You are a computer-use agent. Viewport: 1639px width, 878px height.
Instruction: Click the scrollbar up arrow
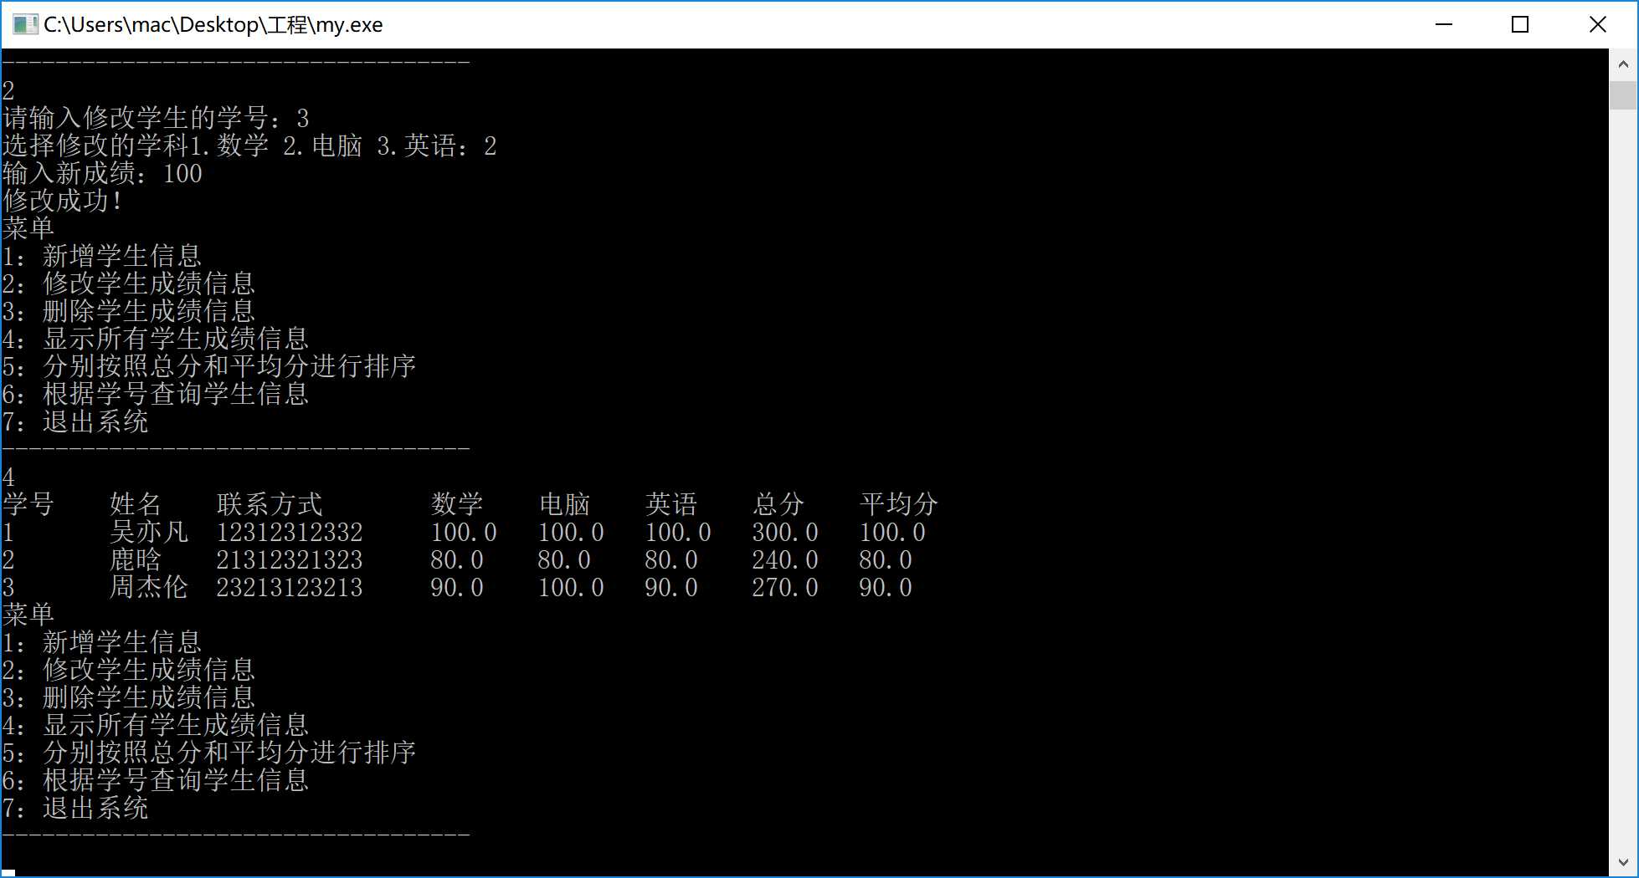1623,64
